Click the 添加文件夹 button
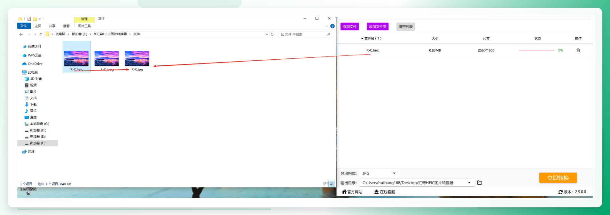The image size is (610, 215). point(378,26)
